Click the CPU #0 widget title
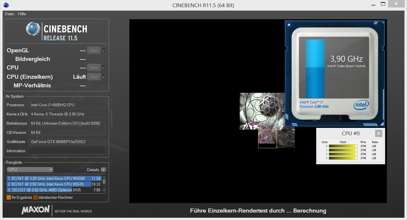This screenshot has width=407, height=220. (x=350, y=133)
